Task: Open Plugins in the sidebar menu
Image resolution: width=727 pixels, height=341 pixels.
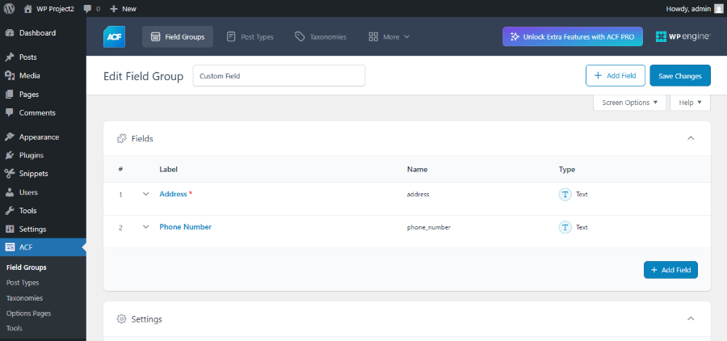Action: (31, 155)
